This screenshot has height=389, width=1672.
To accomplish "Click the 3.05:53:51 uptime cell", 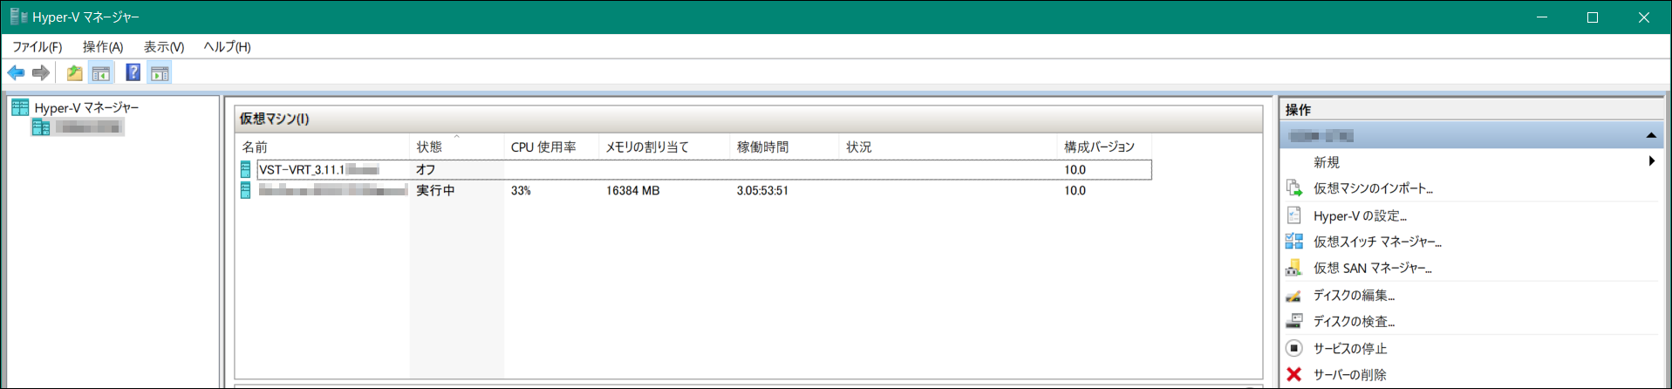I will tap(762, 190).
